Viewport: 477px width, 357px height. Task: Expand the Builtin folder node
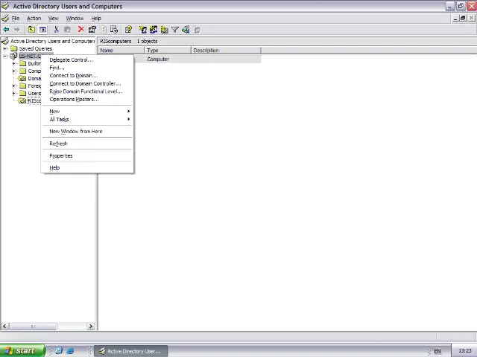(14, 63)
